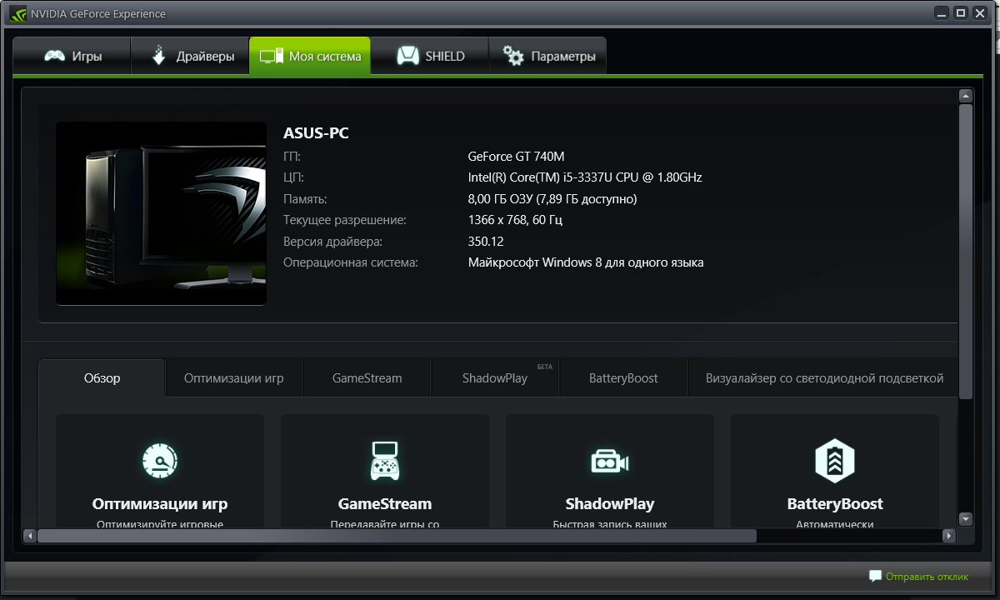Click the Отправить отклик link

927,576
